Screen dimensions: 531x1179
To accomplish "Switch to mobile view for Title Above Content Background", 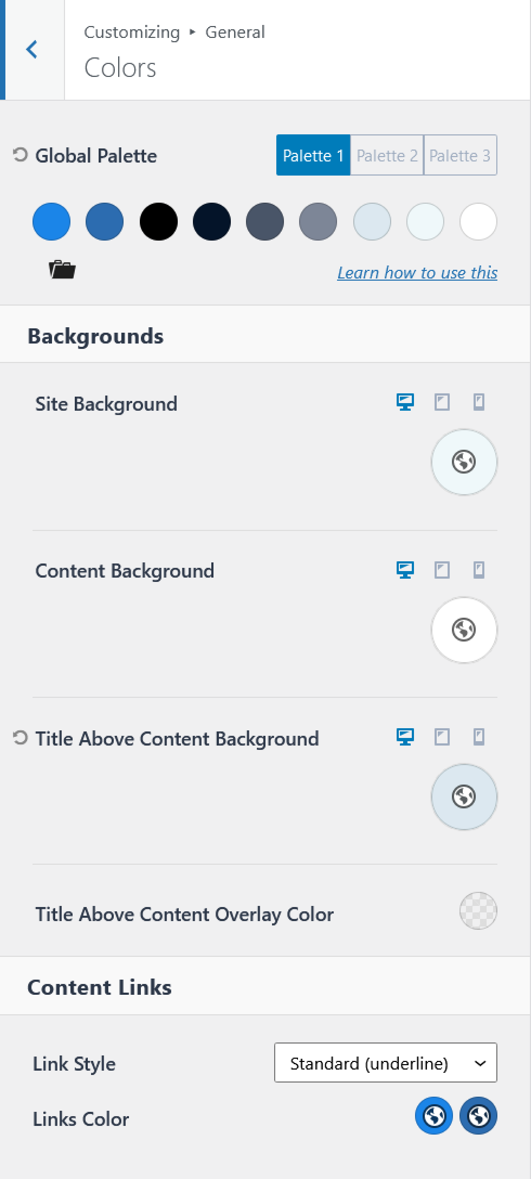I will coord(479,737).
